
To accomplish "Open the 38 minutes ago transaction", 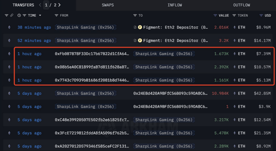I will coord(34,27).
